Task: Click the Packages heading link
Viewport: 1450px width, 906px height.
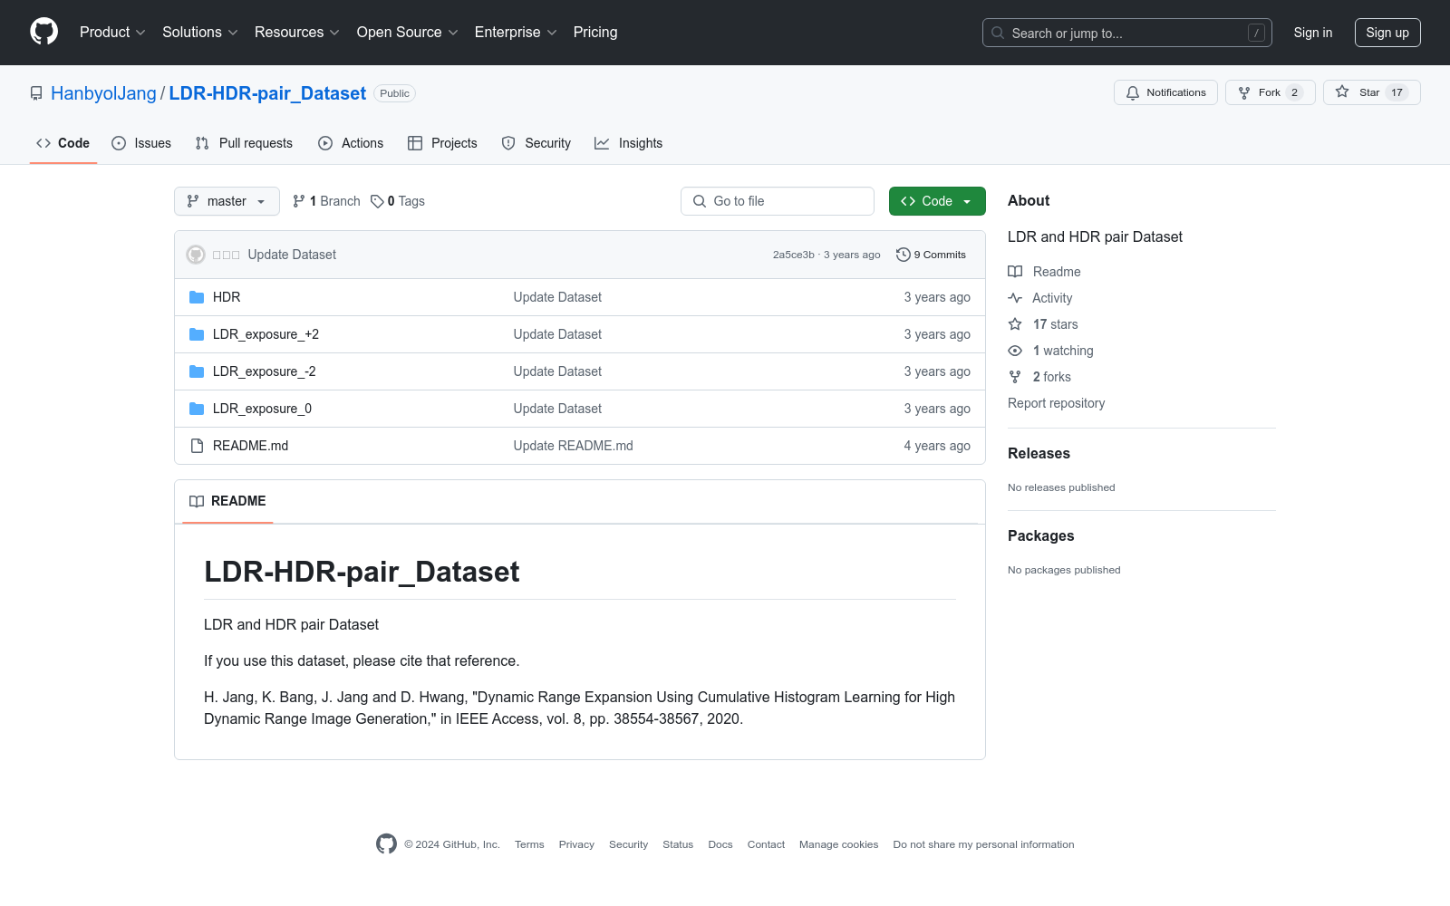Action: pyautogui.click(x=1040, y=536)
